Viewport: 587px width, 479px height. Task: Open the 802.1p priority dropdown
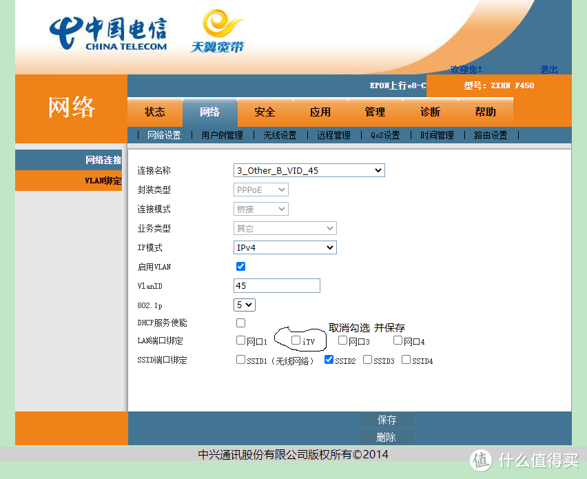[244, 304]
